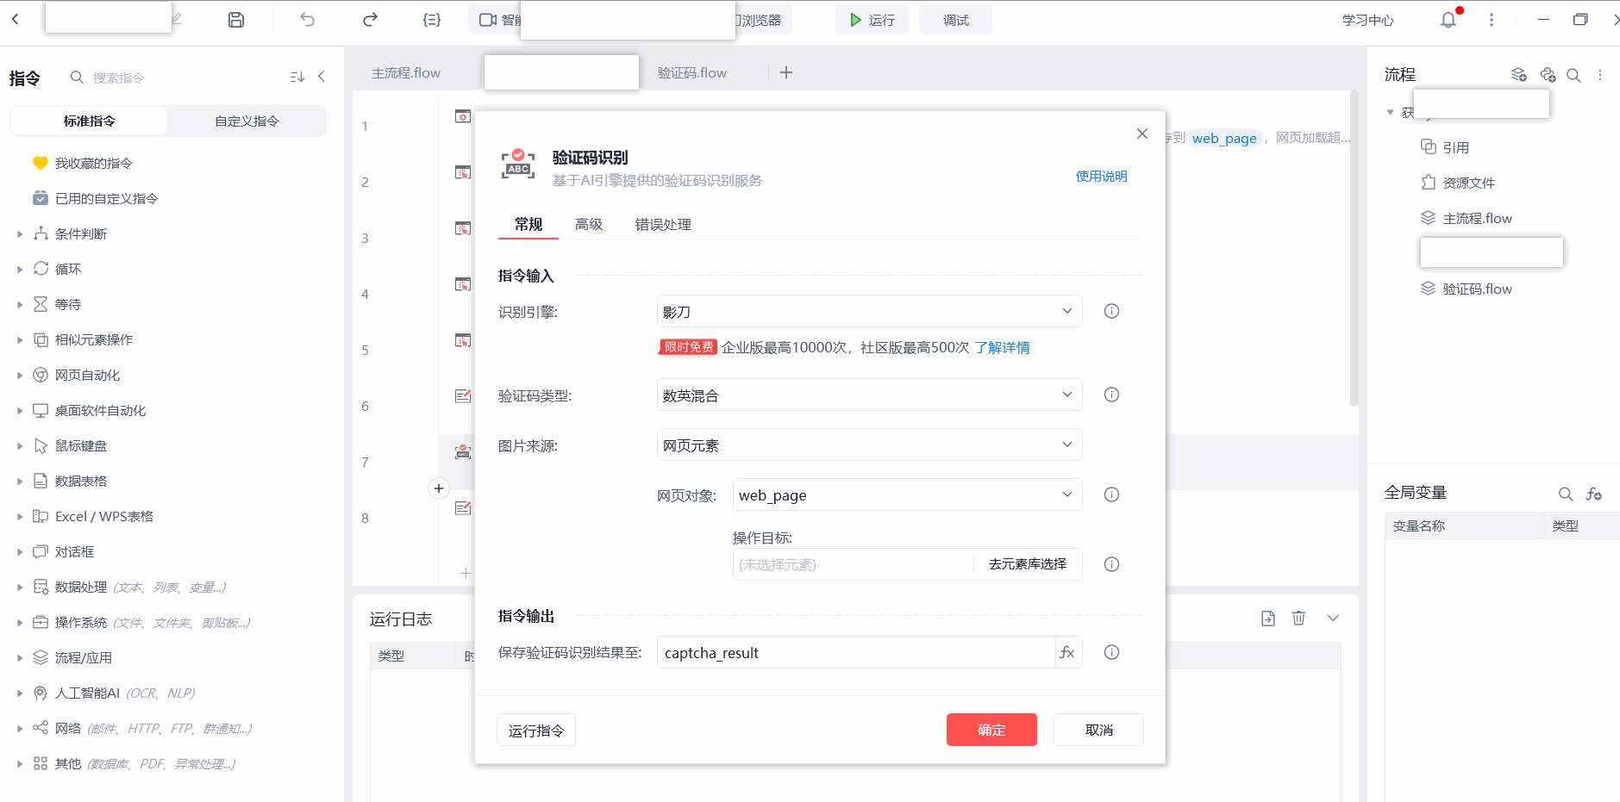
Task: Switch to the 高级 tab
Action: coord(589,224)
